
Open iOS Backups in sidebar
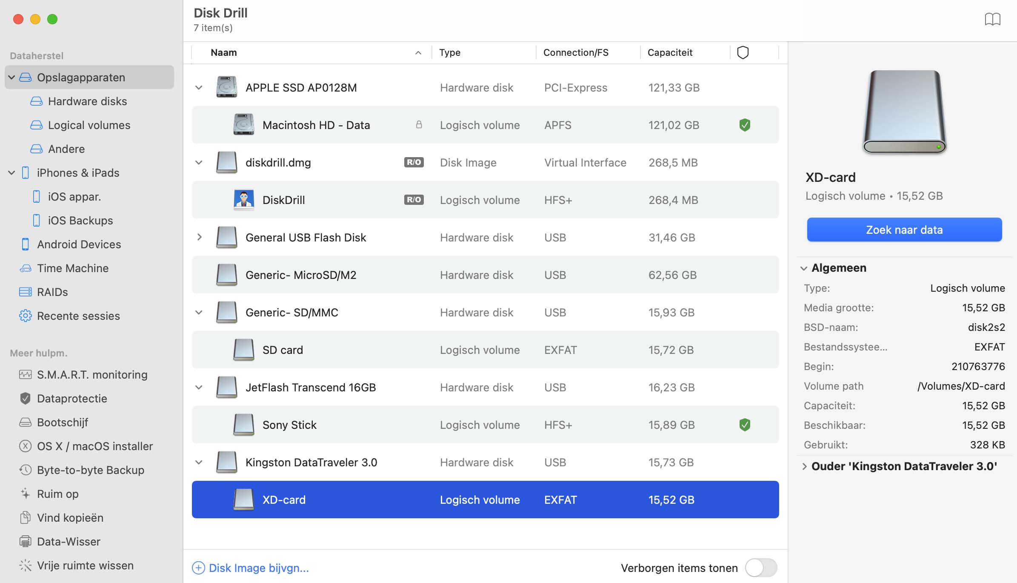click(x=80, y=221)
